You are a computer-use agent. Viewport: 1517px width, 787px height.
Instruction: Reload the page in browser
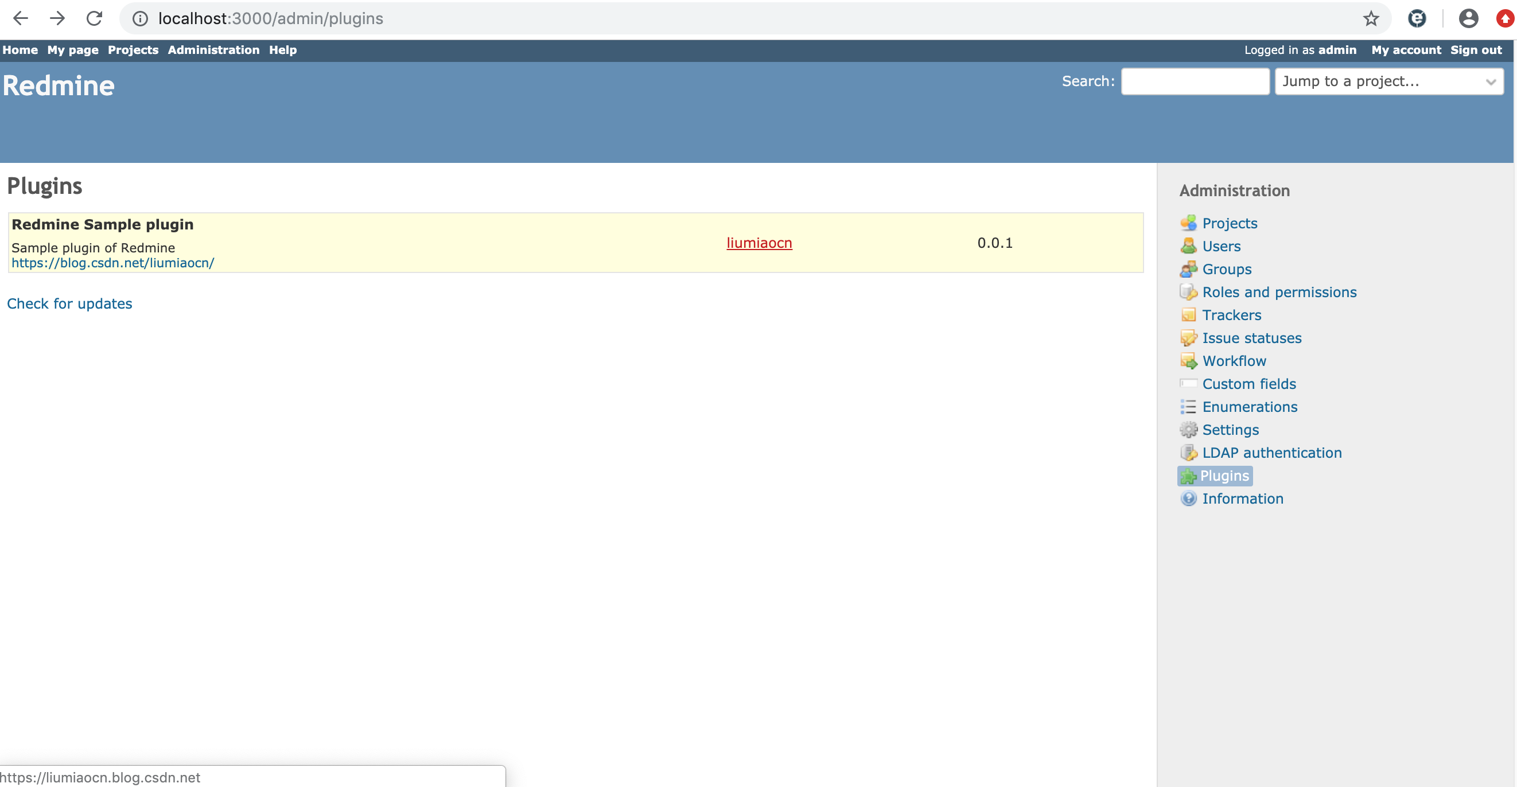pos(94,19)
